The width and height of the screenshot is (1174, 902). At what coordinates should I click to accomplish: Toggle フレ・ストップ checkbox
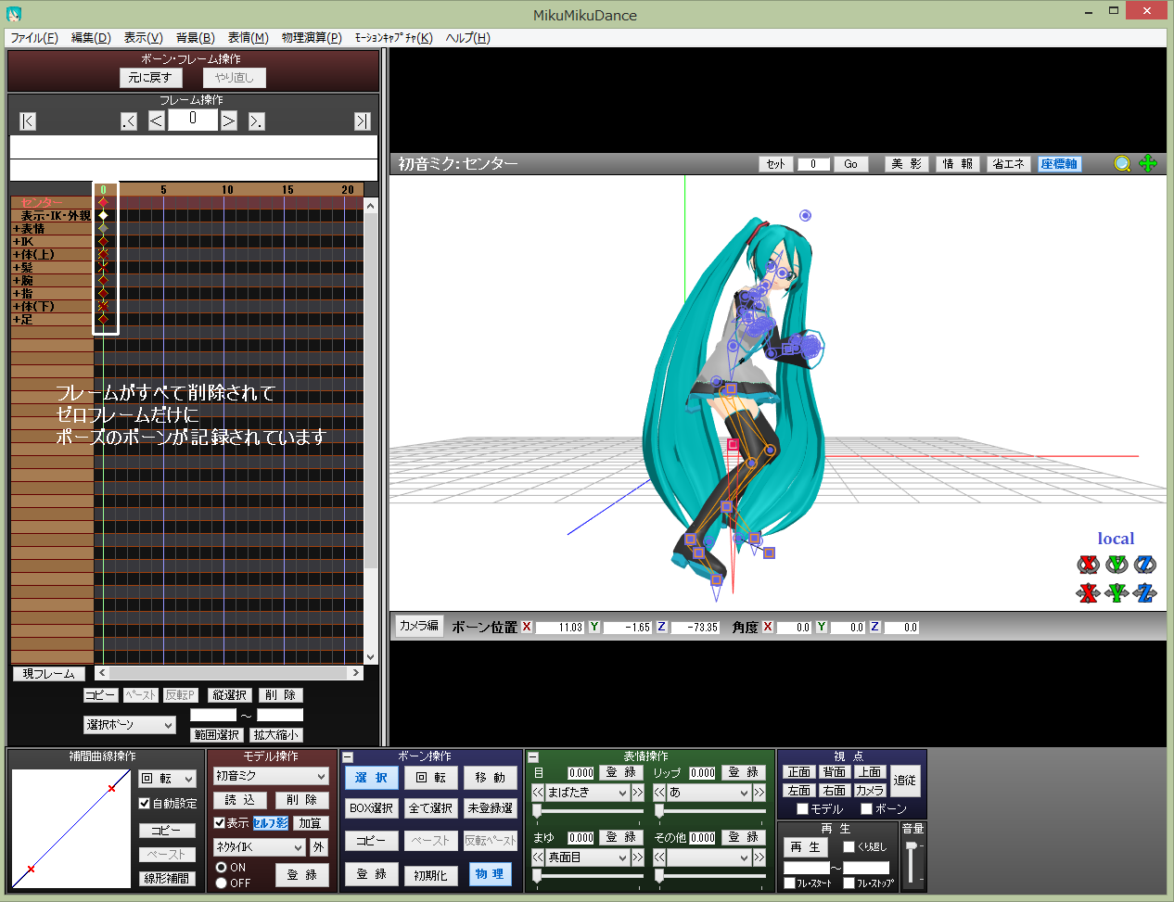coord(849,883)
